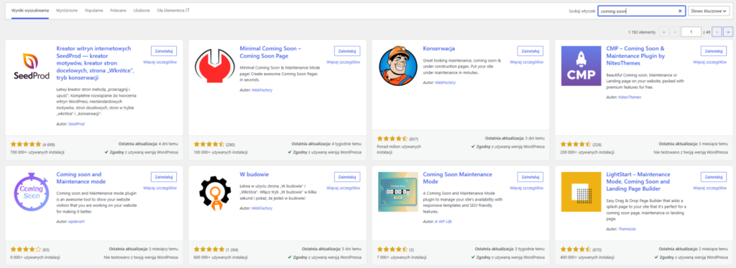The width and height of the screenshot is (736, 268).
Task: Jump to last results page
Action: coord(727,32)
